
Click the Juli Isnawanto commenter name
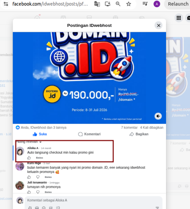click(x=37, y=182)
